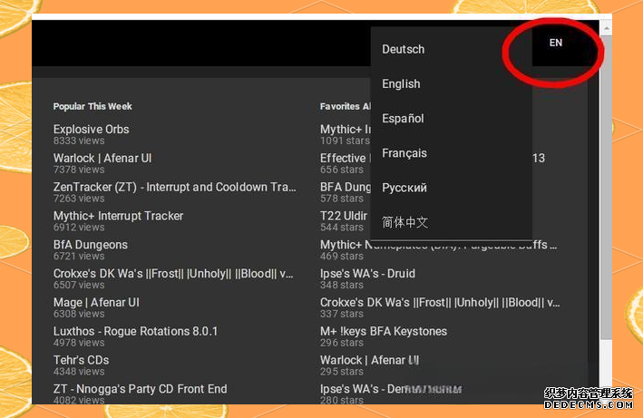Open Mage | Afenar UI link
The height and width of the screenshot is (418, 643).
point(96,302)
